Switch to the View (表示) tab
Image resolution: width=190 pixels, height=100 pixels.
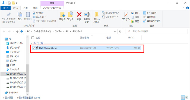click(x=35, y=8)
